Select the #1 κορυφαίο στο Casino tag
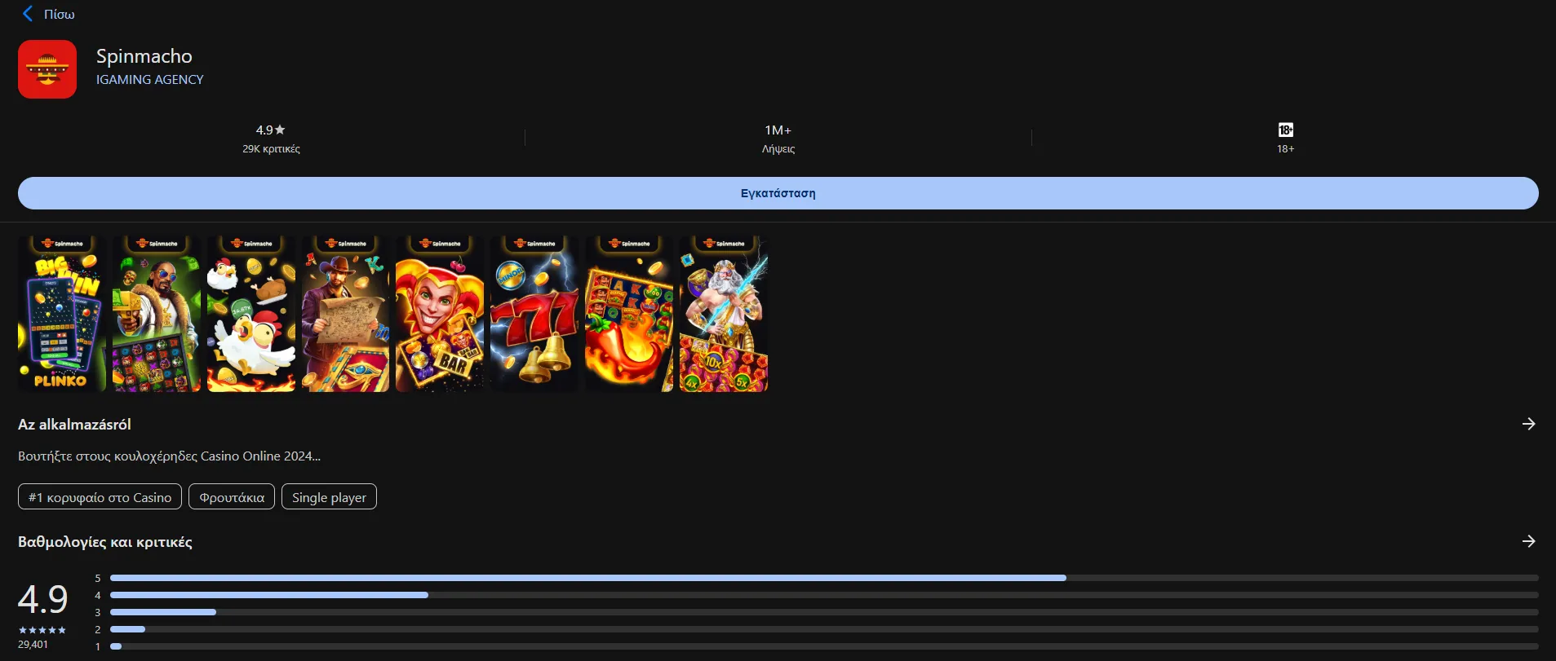1556x661 pixels. pos(100,497)
